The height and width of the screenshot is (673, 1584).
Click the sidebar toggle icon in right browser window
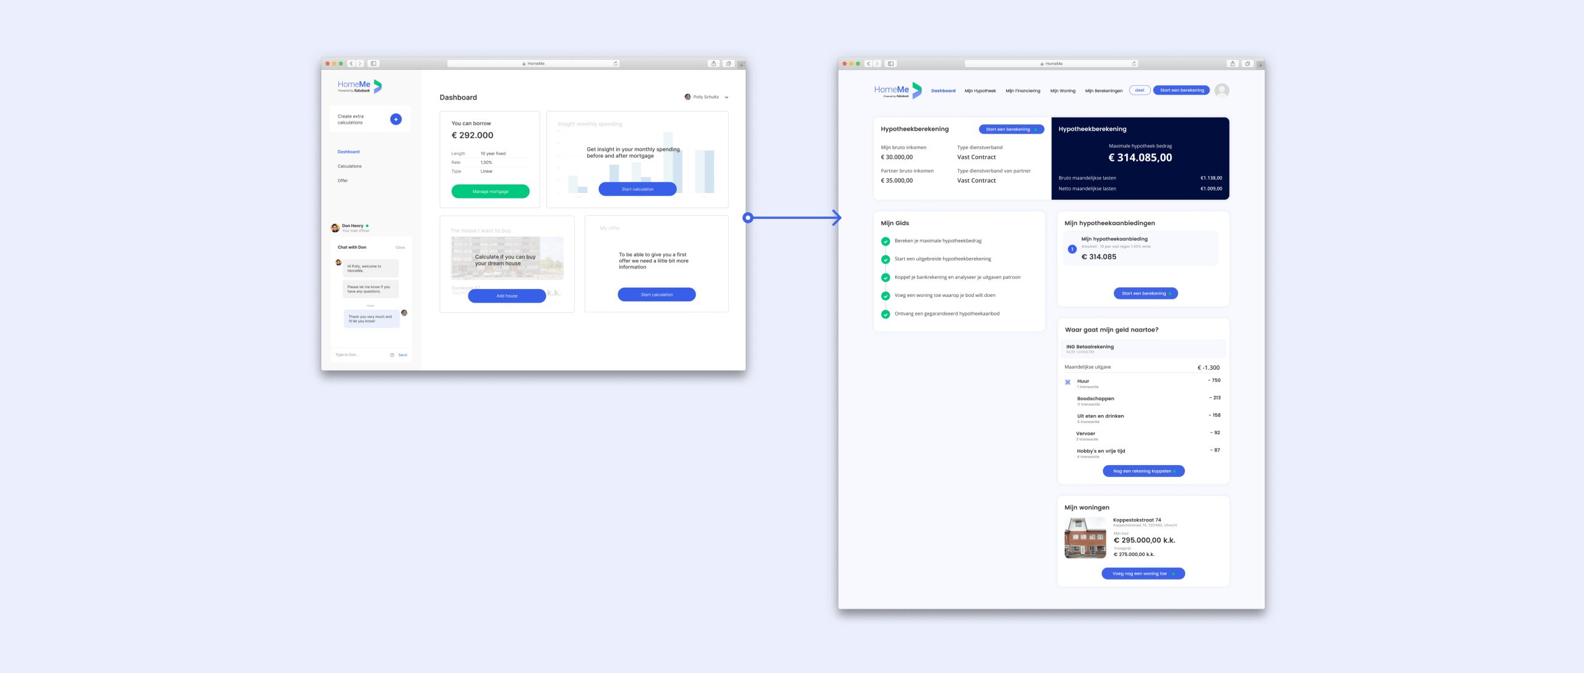[891, 64]
